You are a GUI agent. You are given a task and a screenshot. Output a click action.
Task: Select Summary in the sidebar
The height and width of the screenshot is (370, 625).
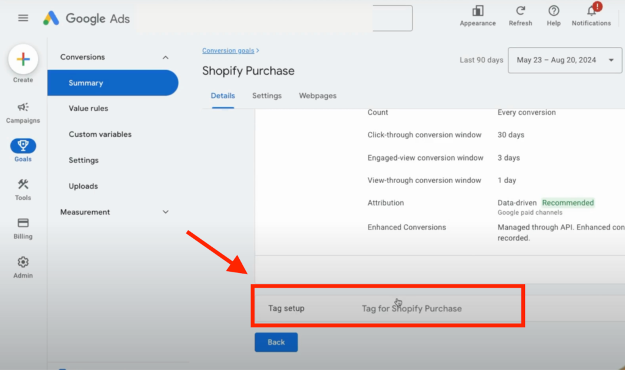pyautogui.click(x=113, y=83)
